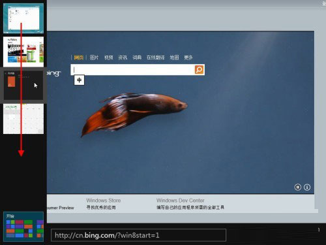Viewport: 326px width, 245px height.
Task: Select the highlighted 网页 web tab on Bing
Action: coord(78,57)
